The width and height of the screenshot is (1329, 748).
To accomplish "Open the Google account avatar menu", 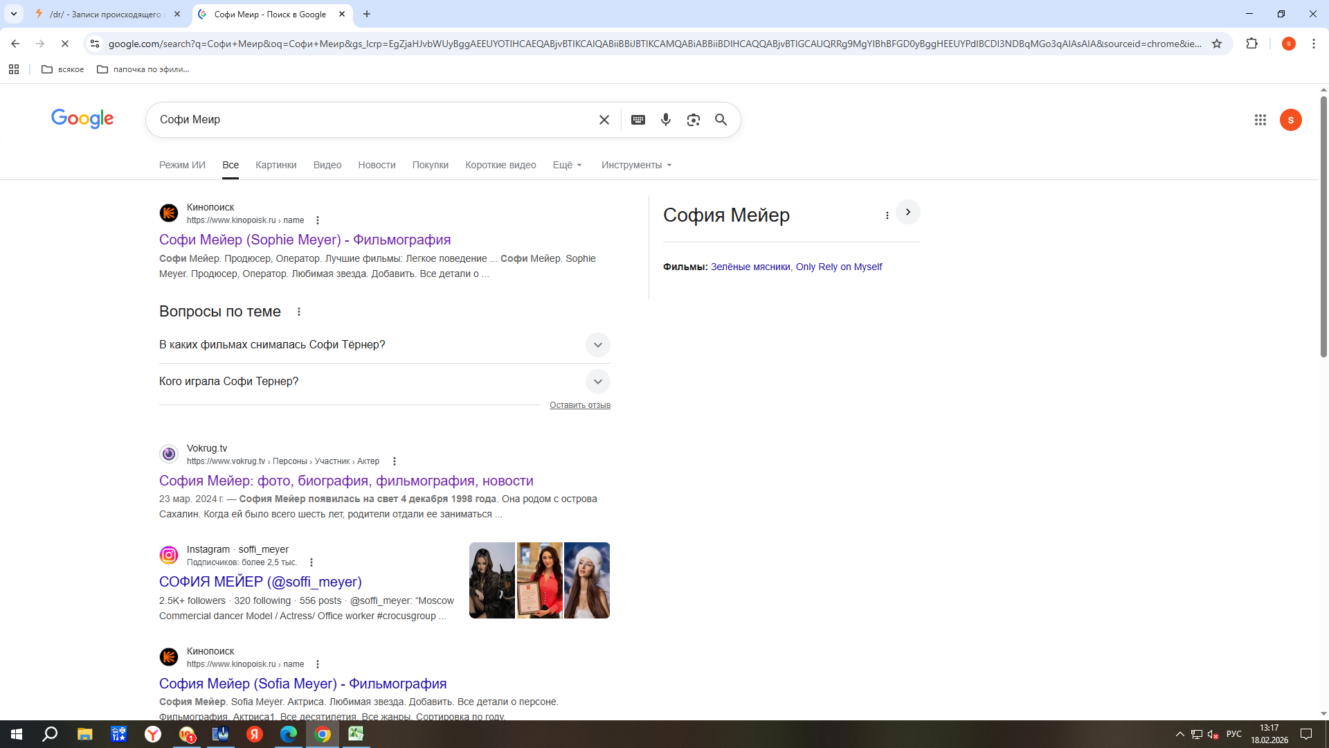I will tap(1291, 120).
